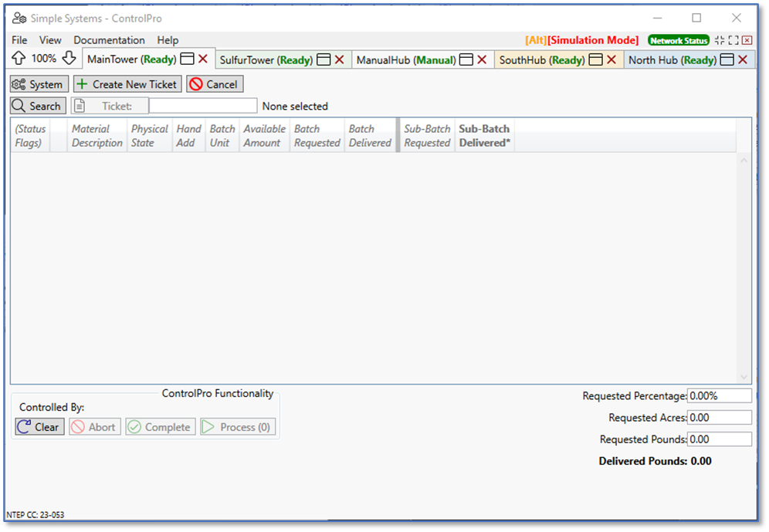769x532 pixels.
Task: Click the Ticket number input field
Action: [x=202, y=106]
